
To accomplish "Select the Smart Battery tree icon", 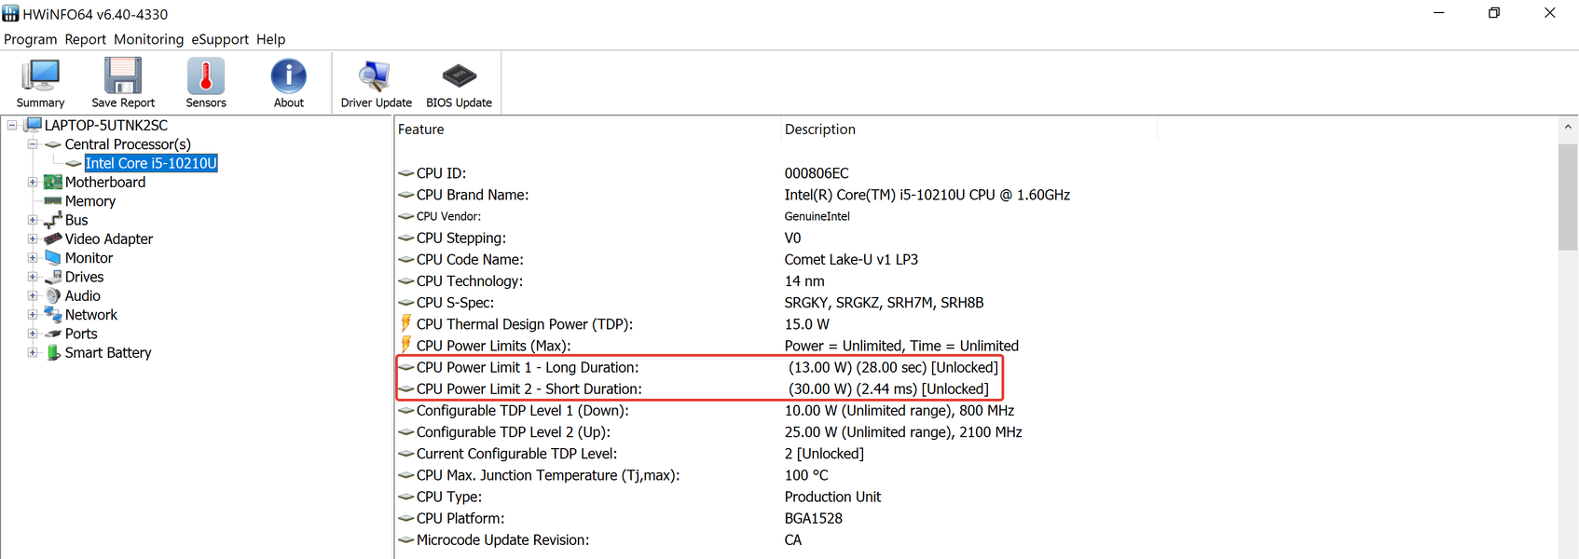I will (53, 353).
